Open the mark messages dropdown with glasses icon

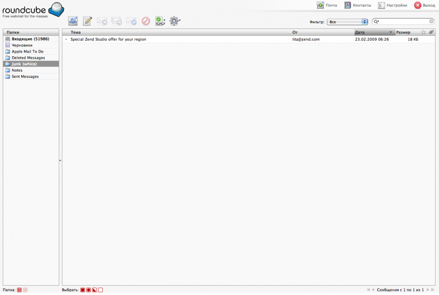coord(160,21)
